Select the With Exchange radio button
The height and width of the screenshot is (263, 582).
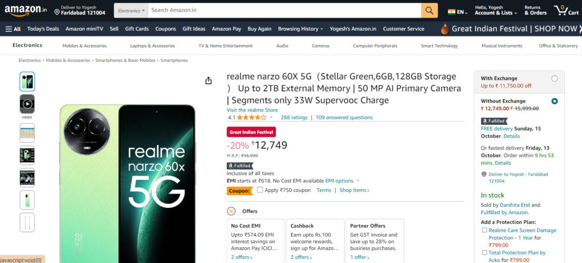tap(554, 78)
